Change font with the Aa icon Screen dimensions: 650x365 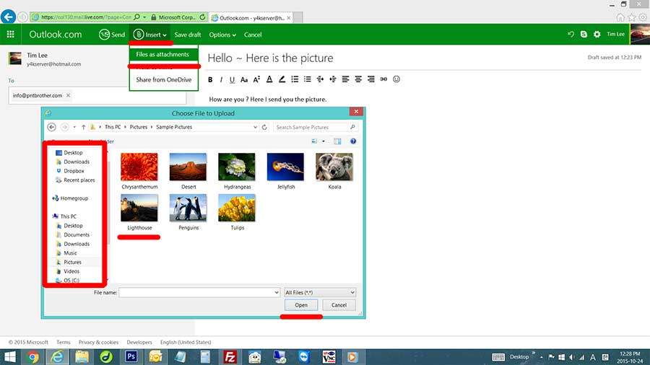click(244, 79)
